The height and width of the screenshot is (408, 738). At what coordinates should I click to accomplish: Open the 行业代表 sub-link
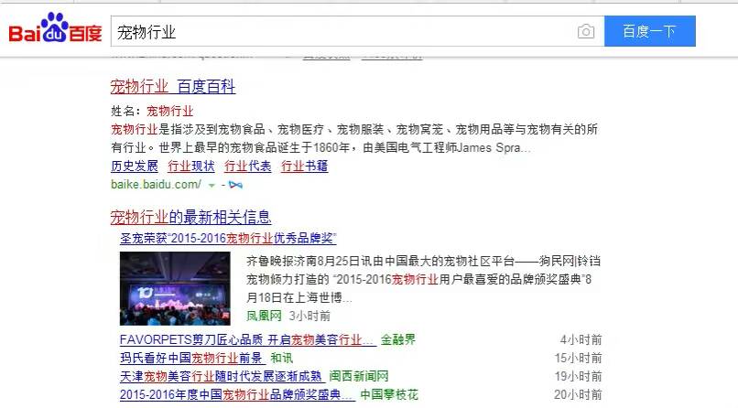point(248,166)
